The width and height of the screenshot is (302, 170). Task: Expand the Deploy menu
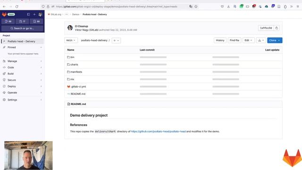22,86
